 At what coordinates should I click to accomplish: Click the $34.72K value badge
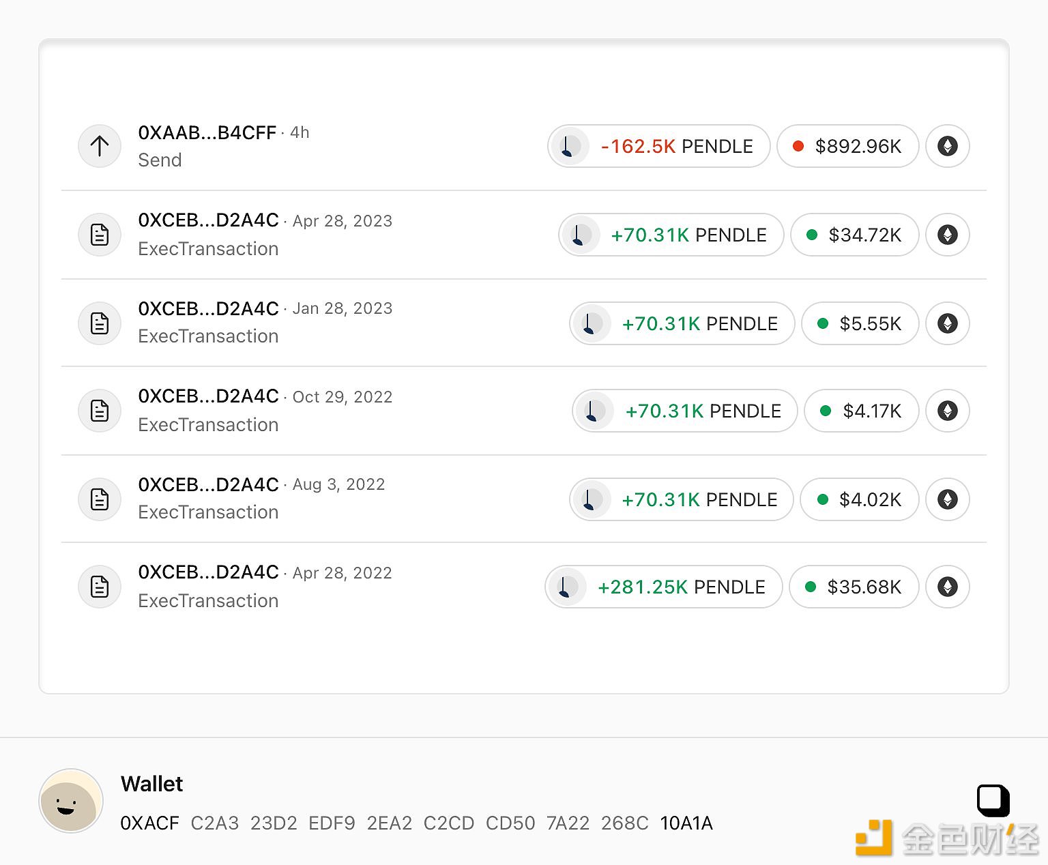click(x=854, y=235)
